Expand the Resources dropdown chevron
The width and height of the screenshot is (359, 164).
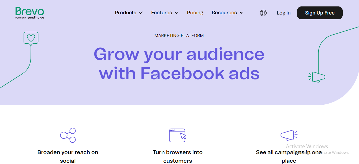241,13
